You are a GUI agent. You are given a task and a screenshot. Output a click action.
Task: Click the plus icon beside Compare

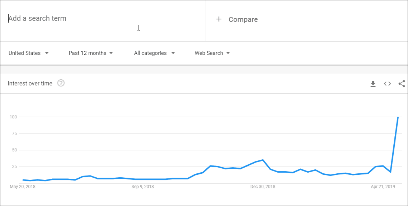tap(219, 19)
